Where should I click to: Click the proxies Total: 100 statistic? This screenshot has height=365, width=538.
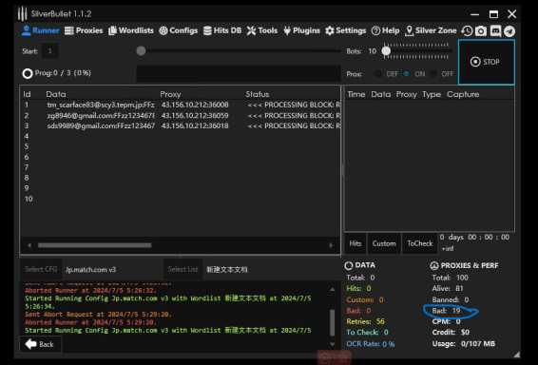(x=451, y=278)
